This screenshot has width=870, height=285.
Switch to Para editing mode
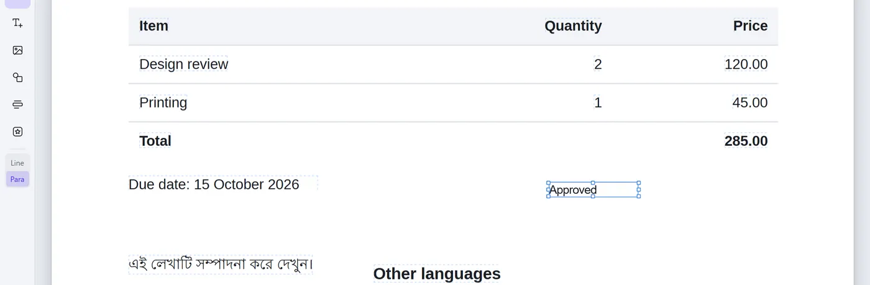(17, 179)
